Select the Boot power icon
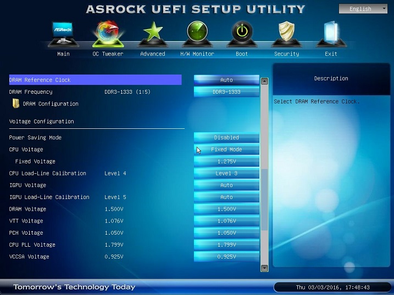Screen dimensions: 394x295 point(242,34)
